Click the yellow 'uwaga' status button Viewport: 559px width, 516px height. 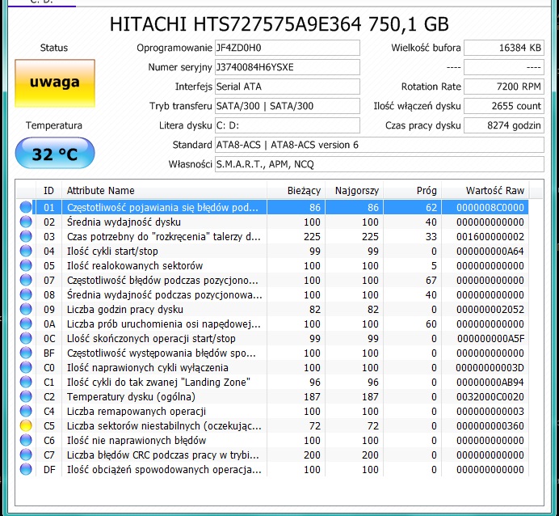[x=55, y=83]
